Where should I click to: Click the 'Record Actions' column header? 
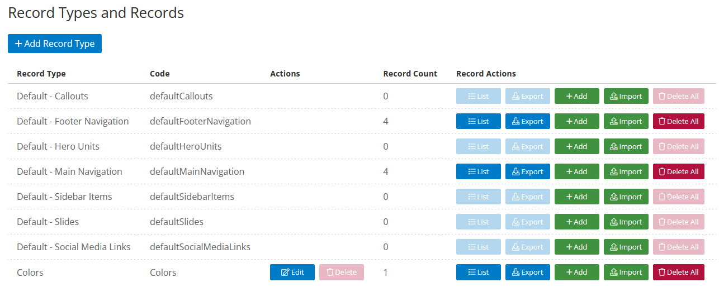click(x=486, y=74)
